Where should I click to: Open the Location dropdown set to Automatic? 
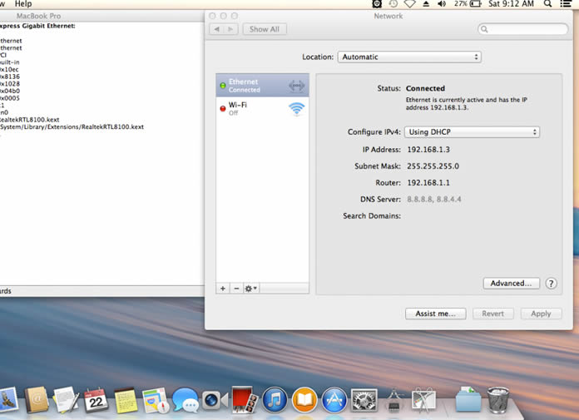(x=409, y=57)
